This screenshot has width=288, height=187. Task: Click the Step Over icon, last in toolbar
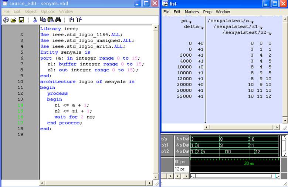click(79, 20)
